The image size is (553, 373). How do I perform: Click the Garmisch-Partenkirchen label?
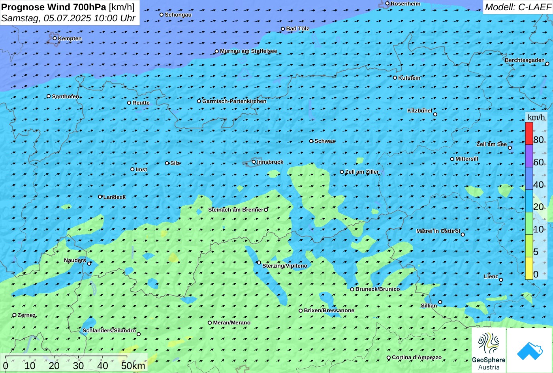(x=234, y=101)
